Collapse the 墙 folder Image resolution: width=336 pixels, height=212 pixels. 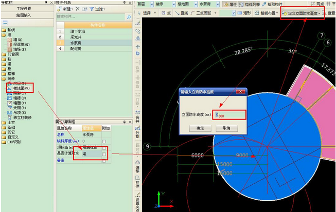pos(6,34)
